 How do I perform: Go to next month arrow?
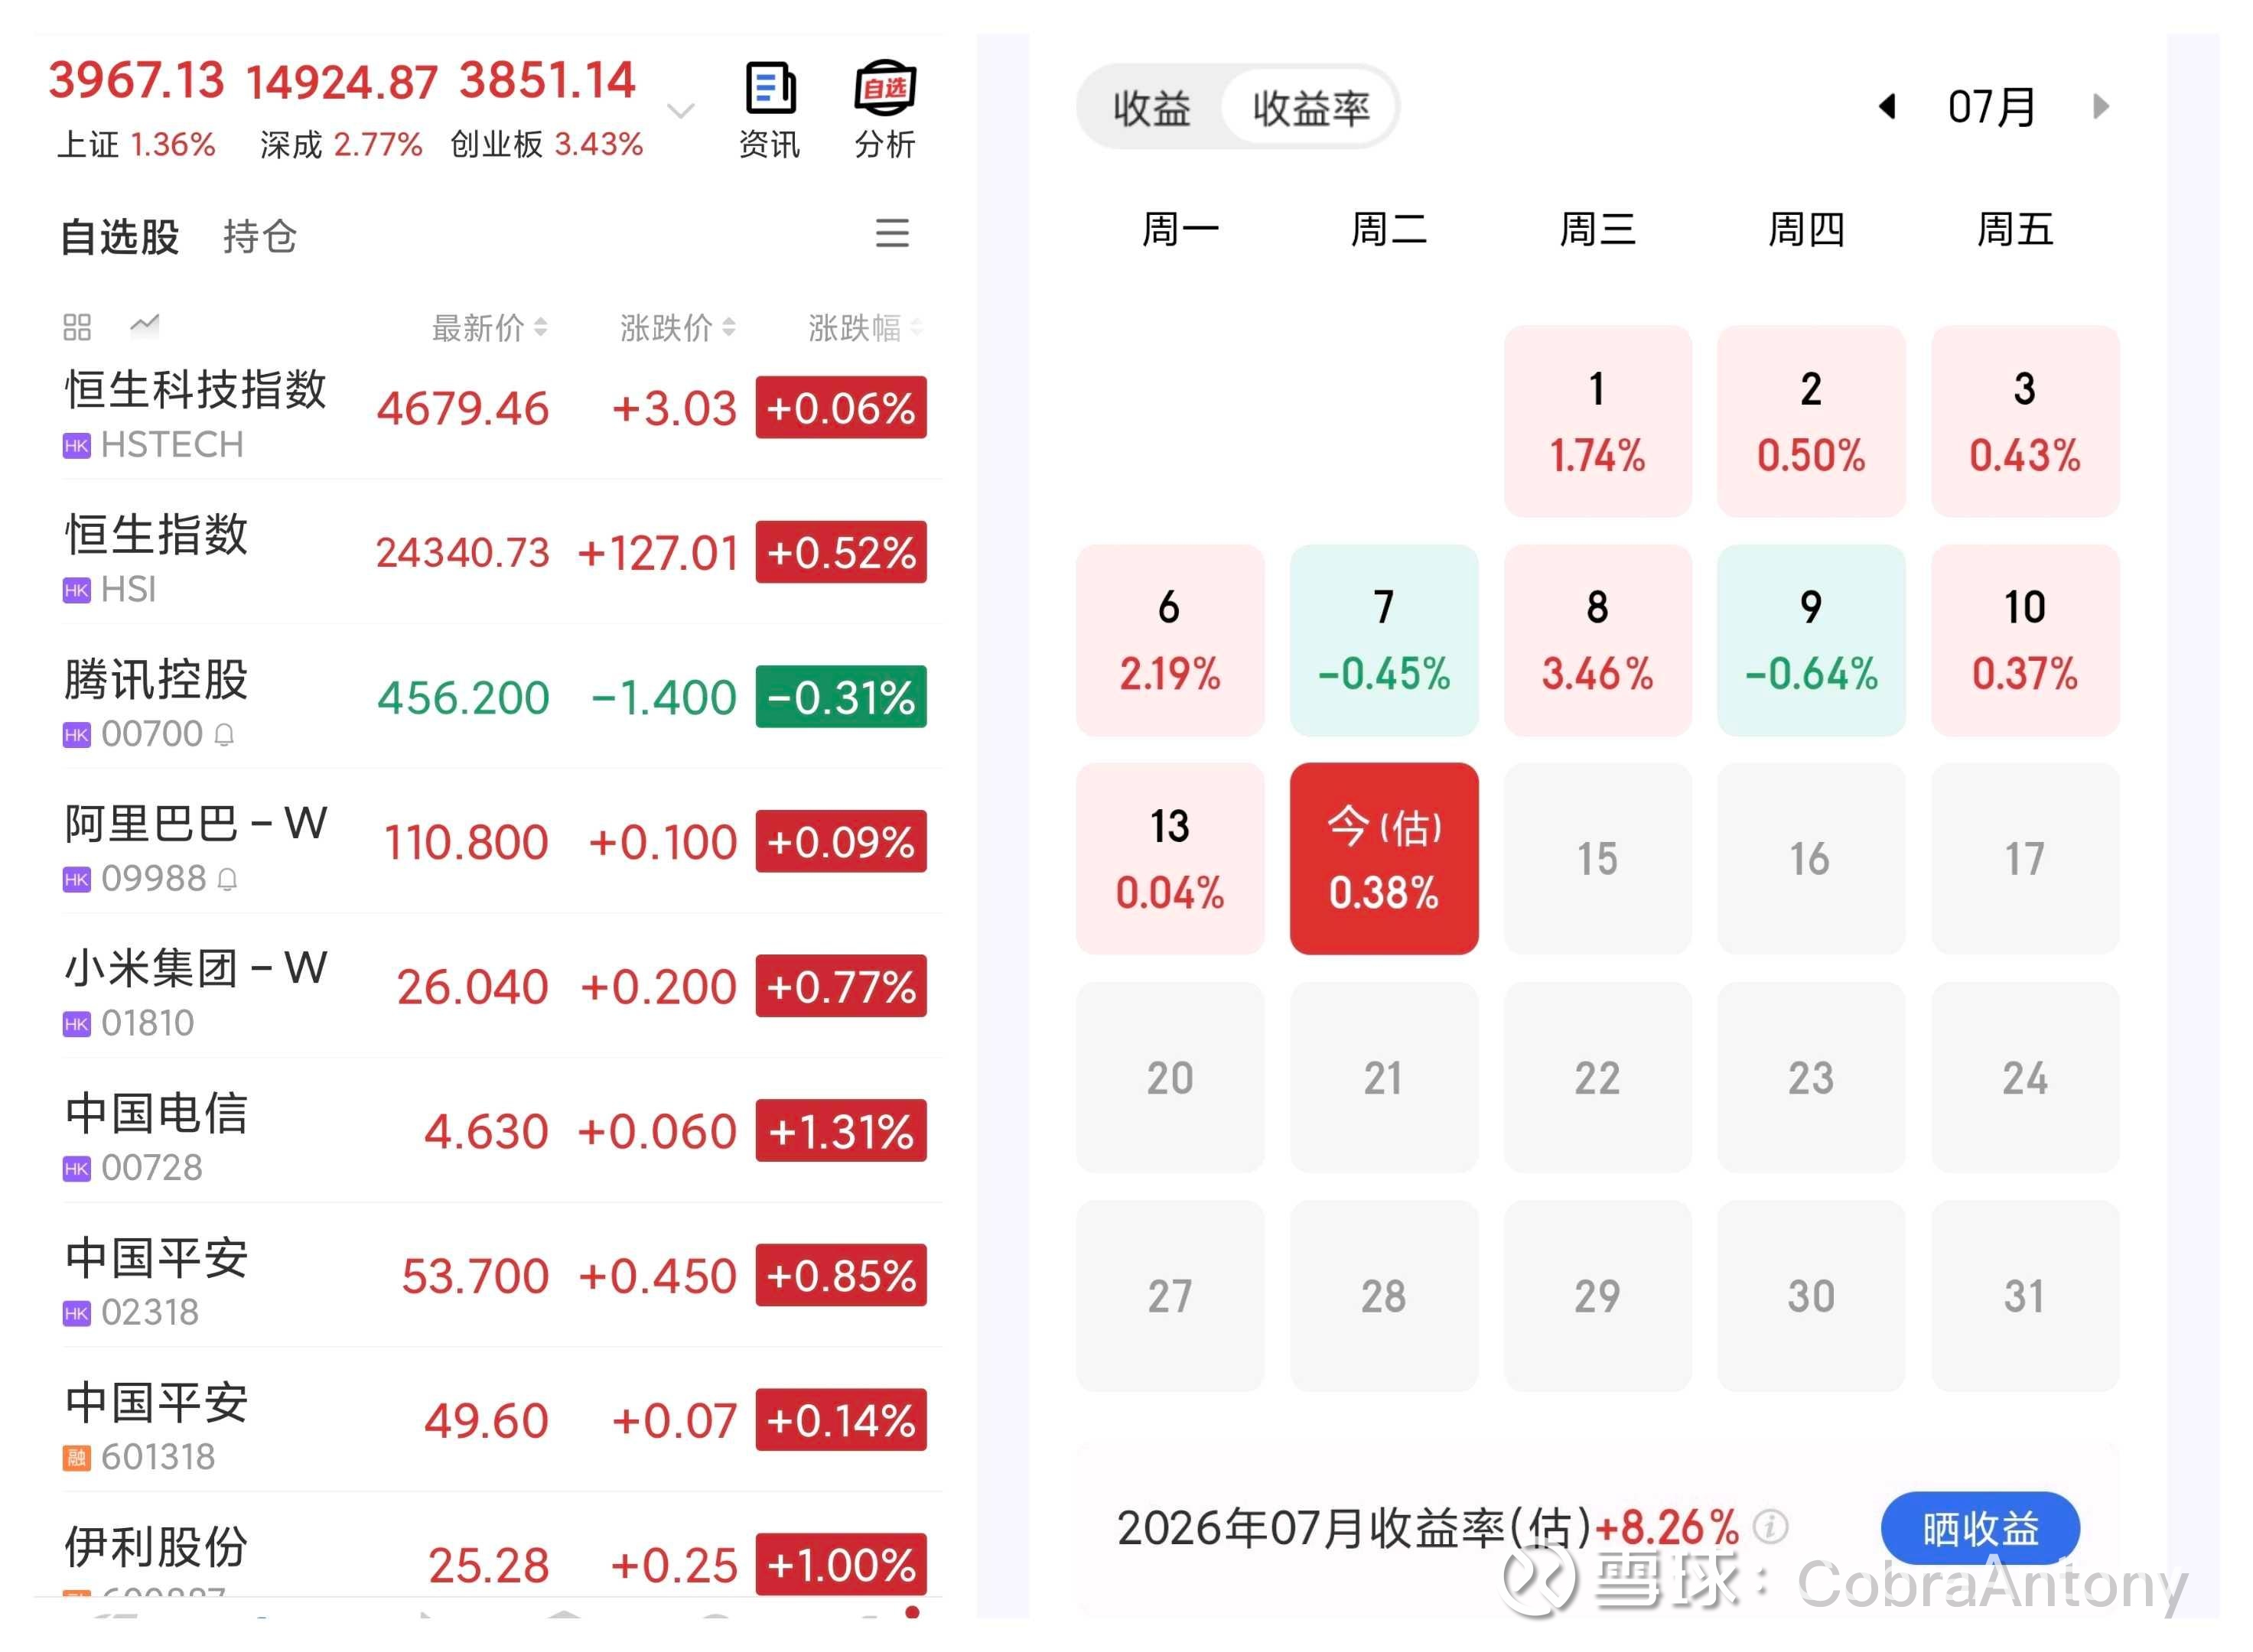point(2101,106)
